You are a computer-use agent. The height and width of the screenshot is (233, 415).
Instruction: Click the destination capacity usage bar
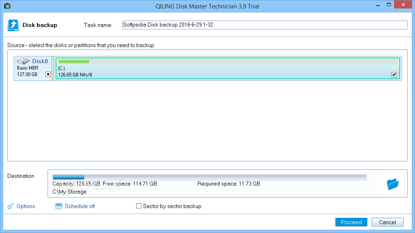(210, 177)
